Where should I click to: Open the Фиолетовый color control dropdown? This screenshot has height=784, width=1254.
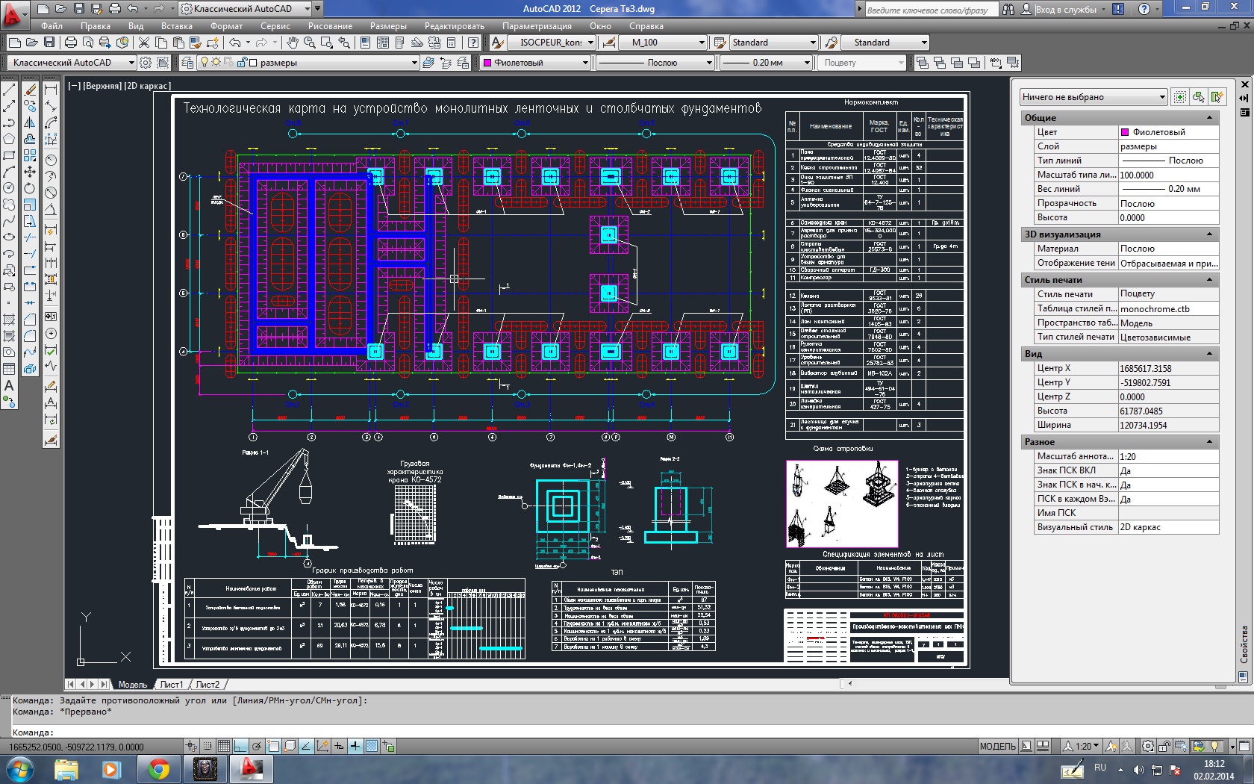(535, 63)
